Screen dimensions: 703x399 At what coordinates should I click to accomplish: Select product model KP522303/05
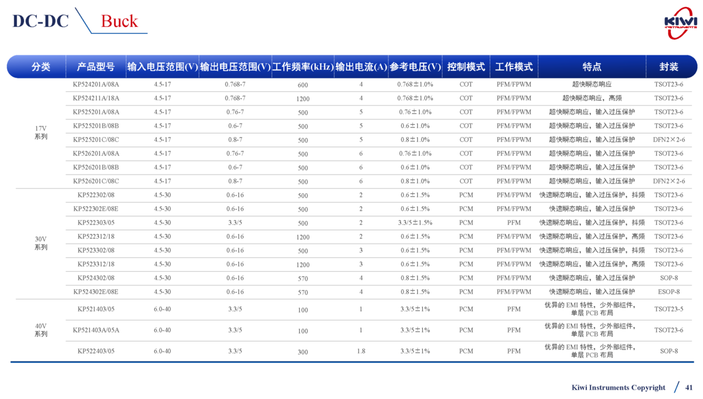(x=95, y=223)
